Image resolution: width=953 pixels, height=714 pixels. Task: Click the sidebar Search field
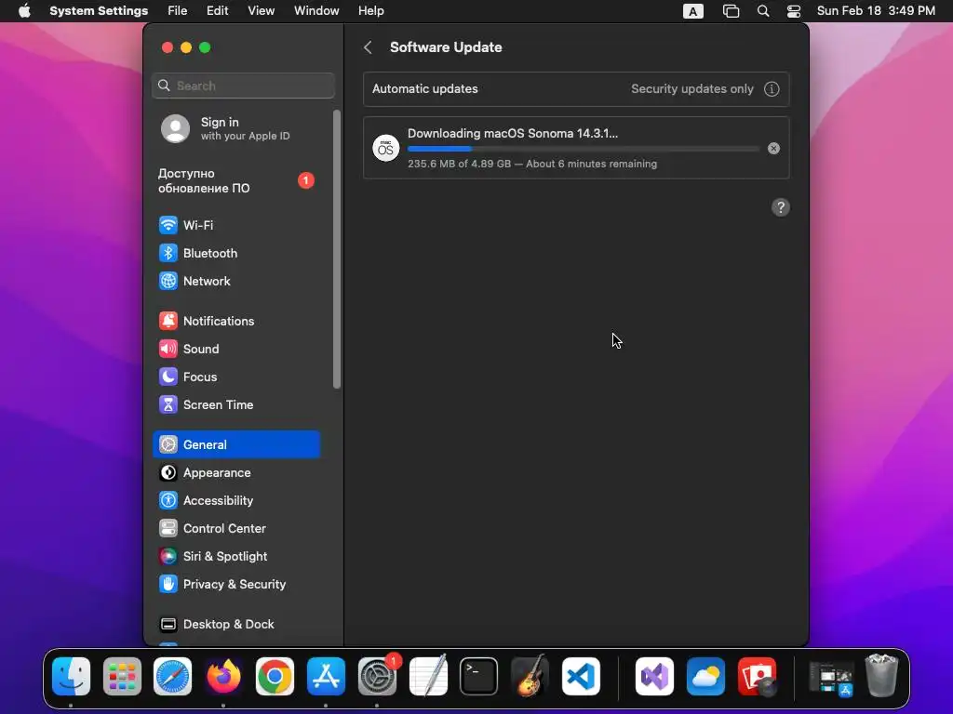click(243, 86)
